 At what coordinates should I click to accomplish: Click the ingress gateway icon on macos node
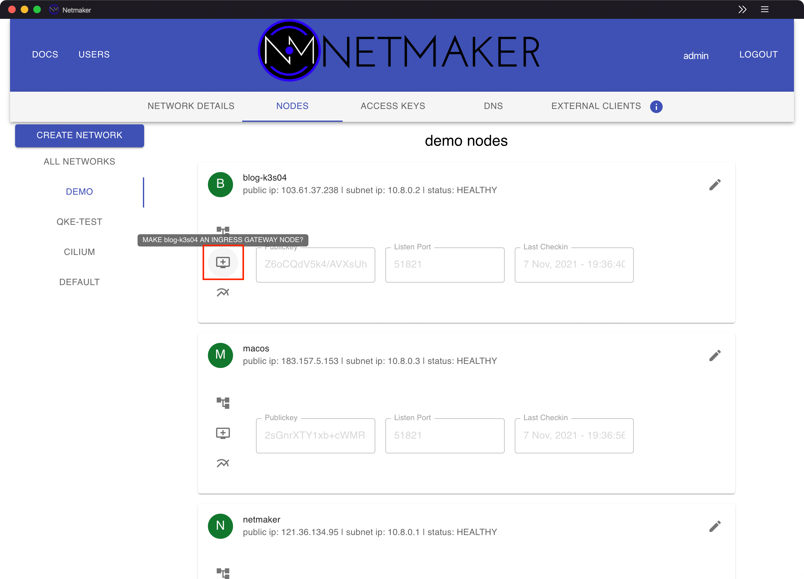[223, 433]
